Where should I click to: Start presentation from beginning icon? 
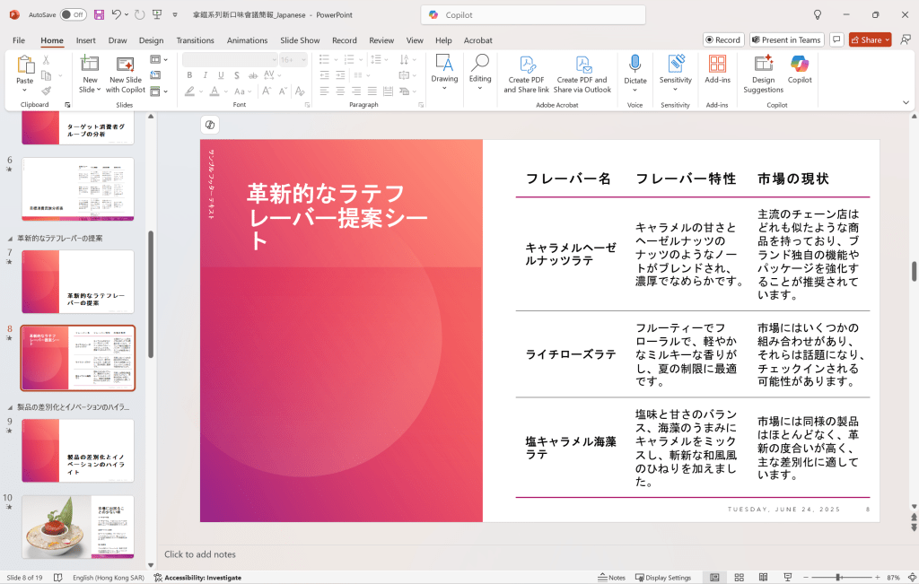click(x=157, y=14)
